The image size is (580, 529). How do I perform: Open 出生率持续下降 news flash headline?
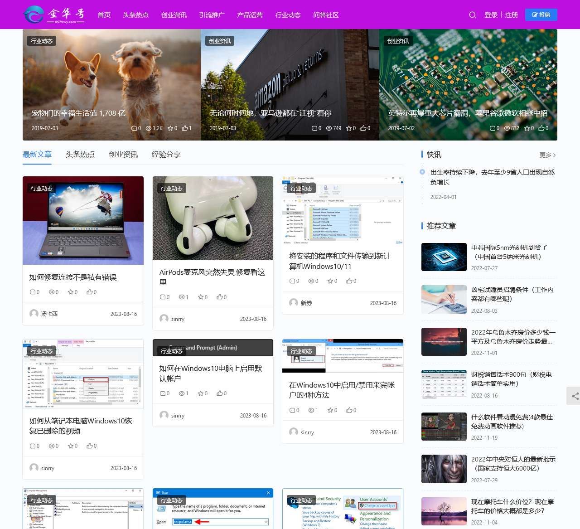point(492,177)
